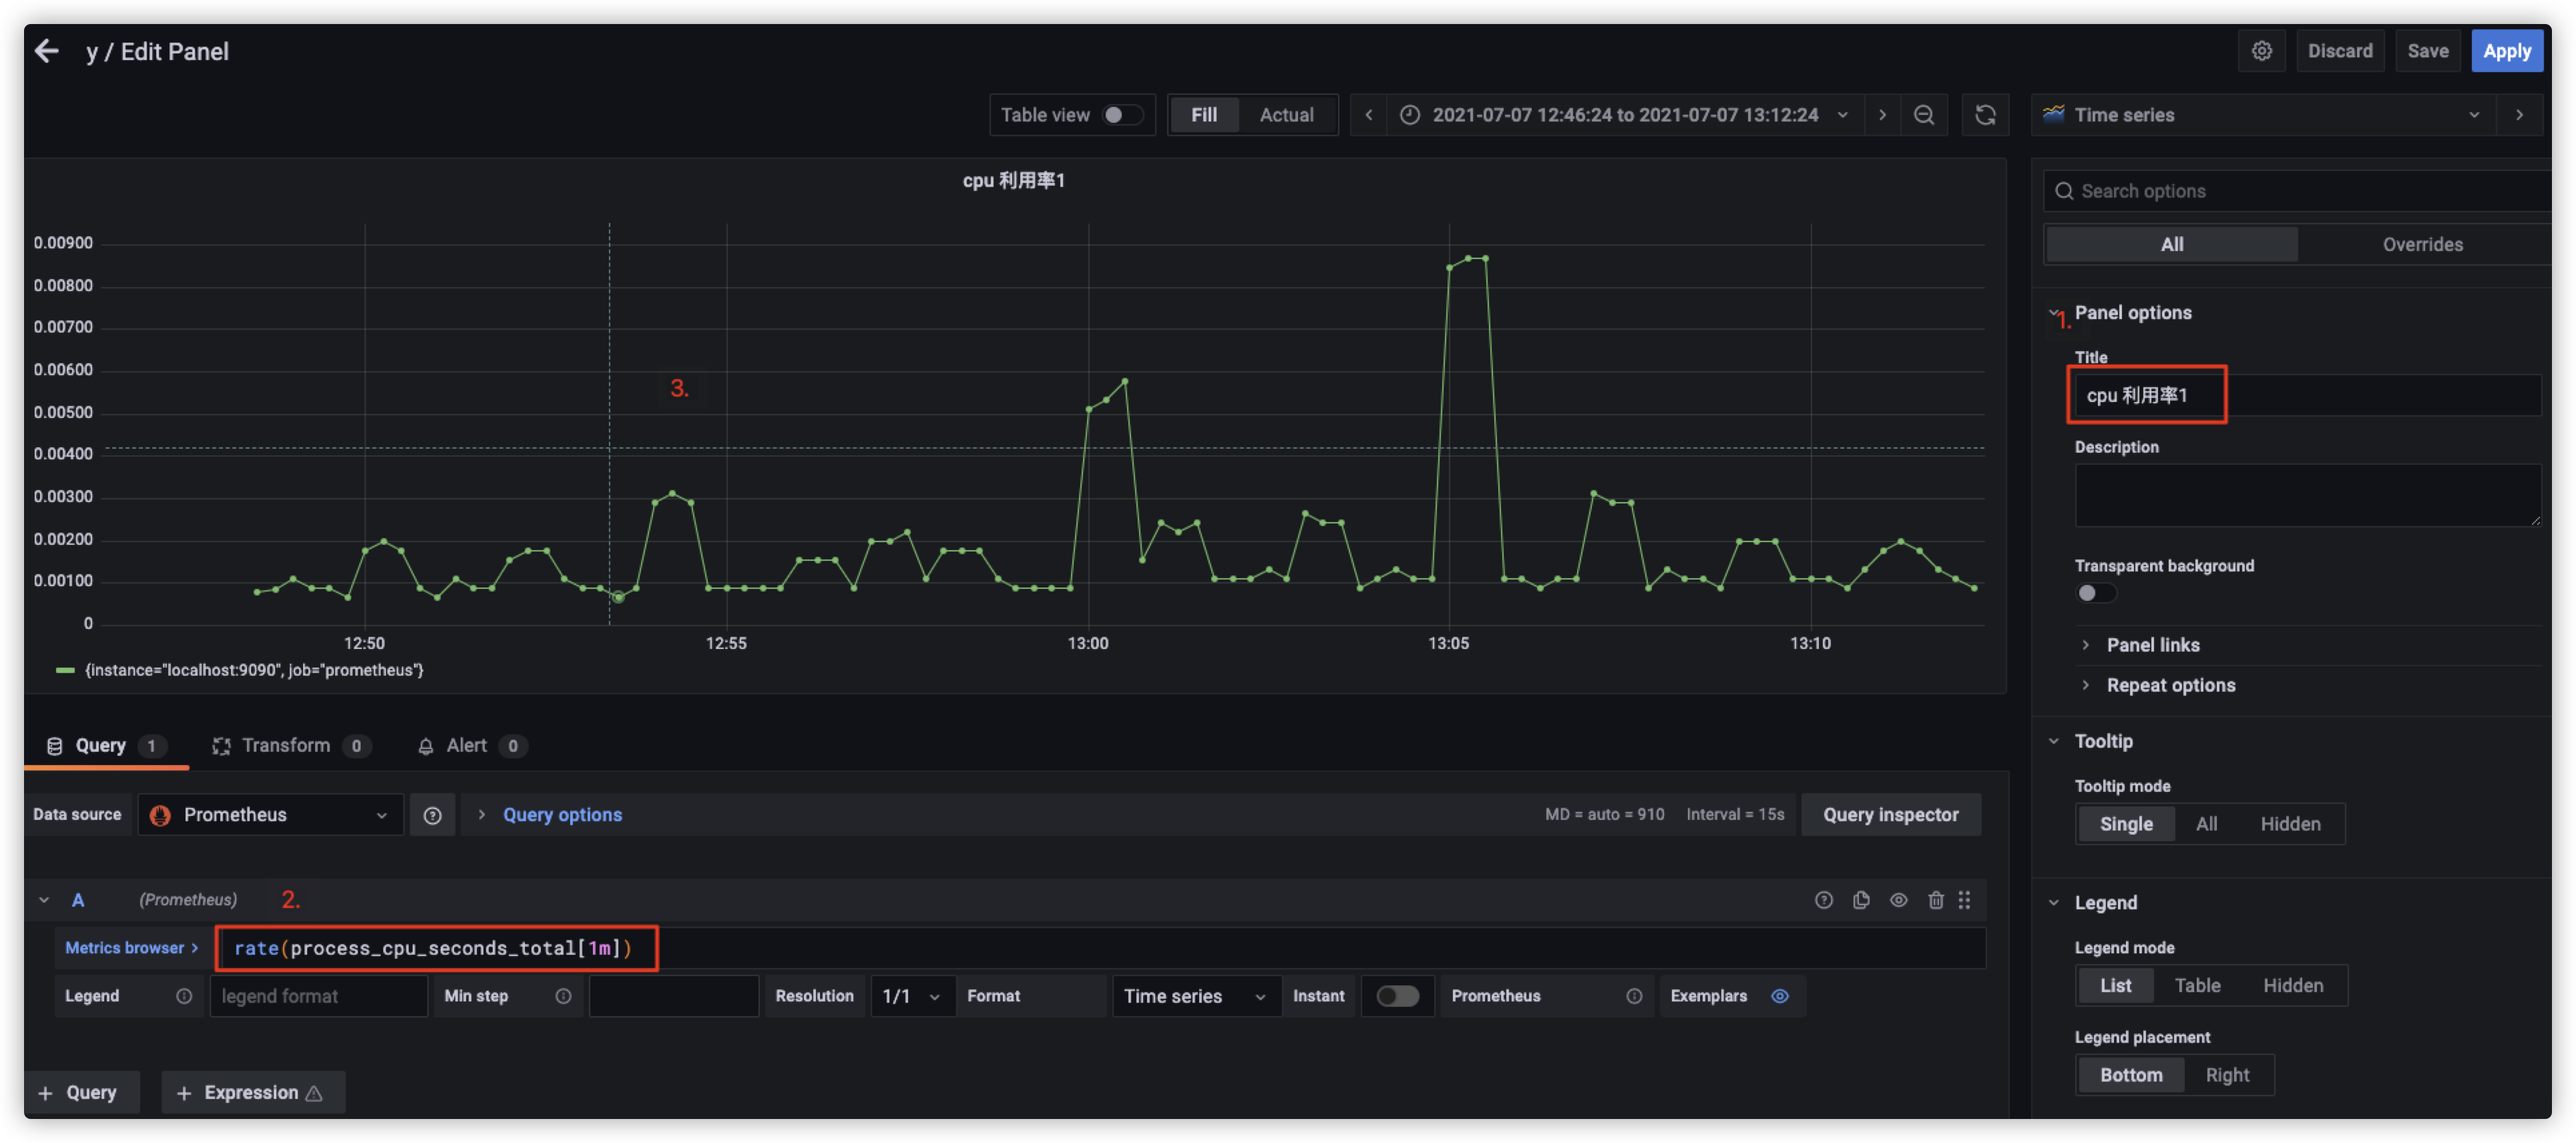Hide query A using the eye icon
Screen dimensions: 2576x1143
point(1898,900)
